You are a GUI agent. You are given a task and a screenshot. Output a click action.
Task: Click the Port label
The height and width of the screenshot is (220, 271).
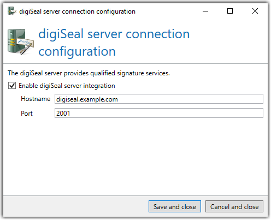coord(27,114)
